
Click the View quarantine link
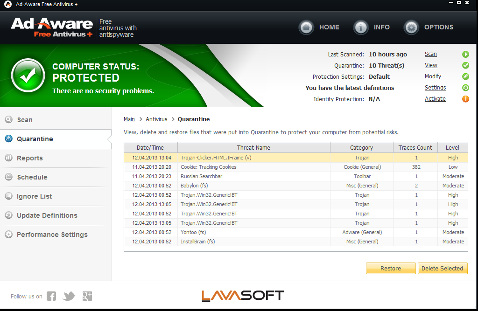click(x=431, y=65)
